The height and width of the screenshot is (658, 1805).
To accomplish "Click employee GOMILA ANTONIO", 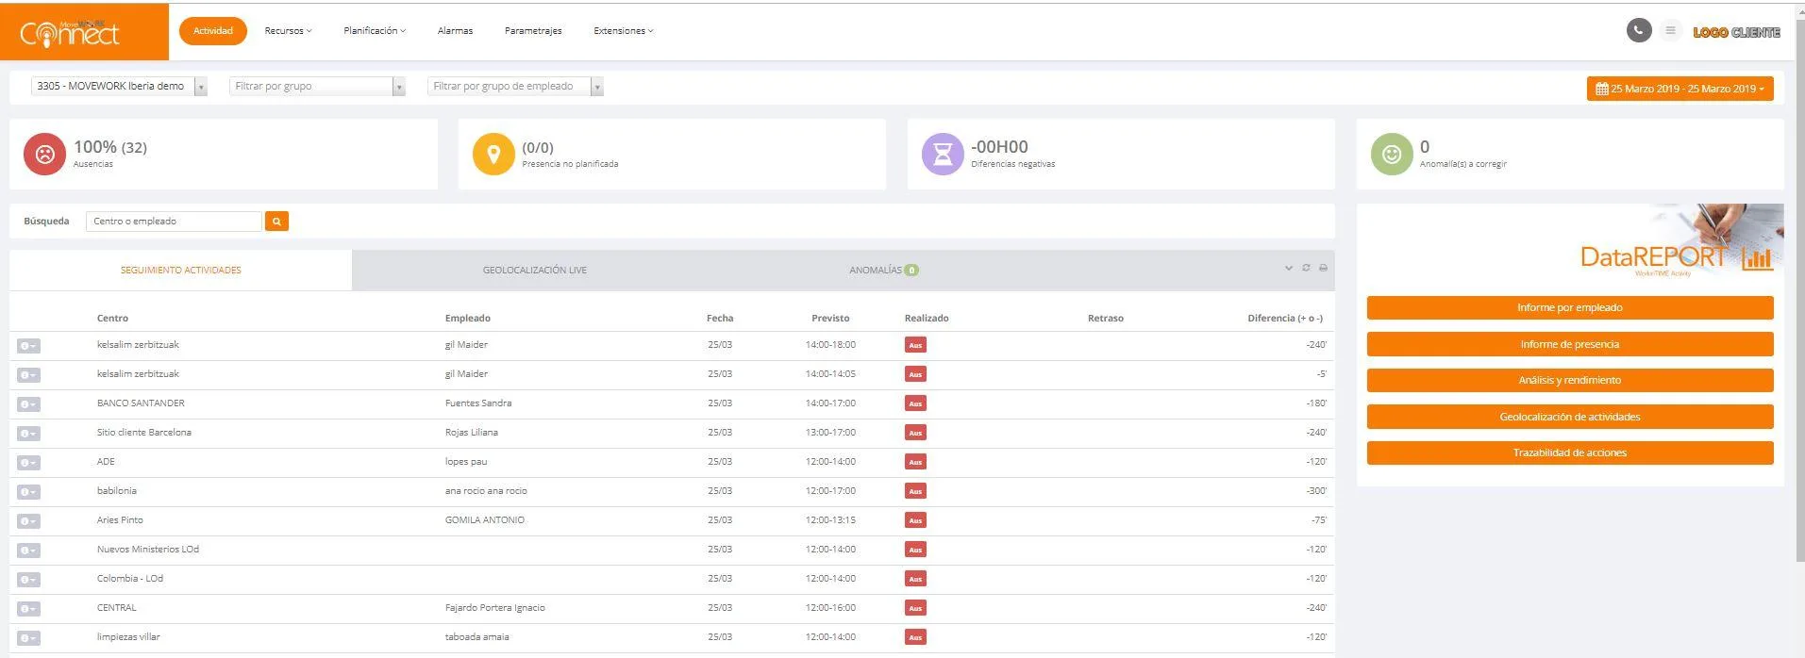I will (x=485, y=520).
